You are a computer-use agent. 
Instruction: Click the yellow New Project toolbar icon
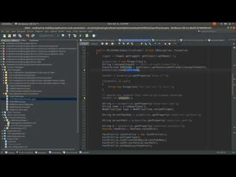click(9, 36)
